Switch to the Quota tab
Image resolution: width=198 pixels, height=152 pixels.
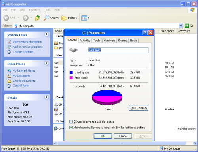tap(133, 41)
